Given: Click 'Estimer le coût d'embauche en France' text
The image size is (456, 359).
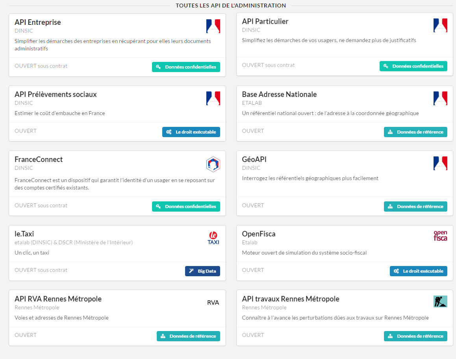Looking at the screenshot, I should click(59, 113).
